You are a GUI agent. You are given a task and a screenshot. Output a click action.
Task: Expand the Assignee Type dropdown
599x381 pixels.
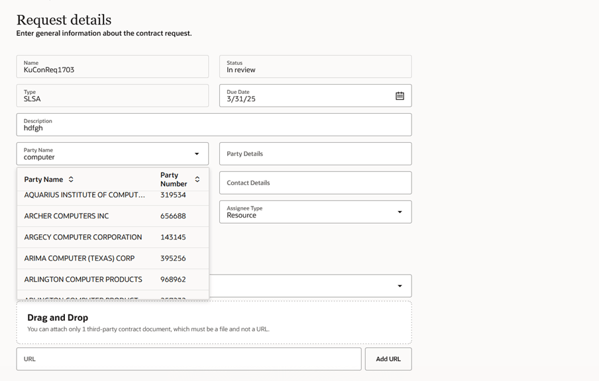(x=400, y=212)
